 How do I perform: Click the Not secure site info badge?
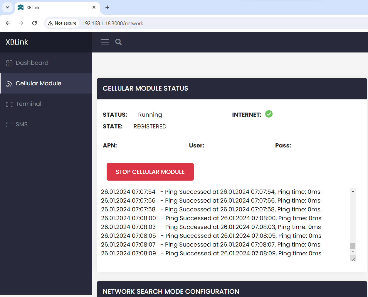(62, 23)
